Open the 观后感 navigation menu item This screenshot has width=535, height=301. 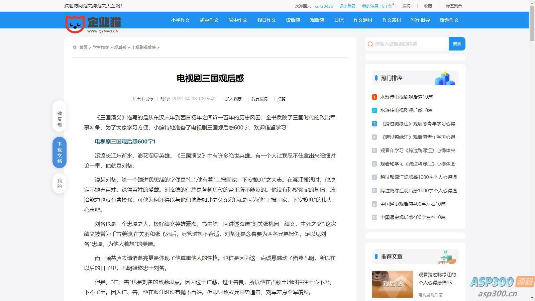[x=317, y=20]
